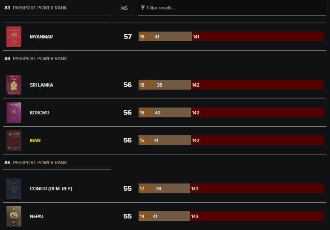Select Kosovo's tan 40 bar segment

[171, 113]
